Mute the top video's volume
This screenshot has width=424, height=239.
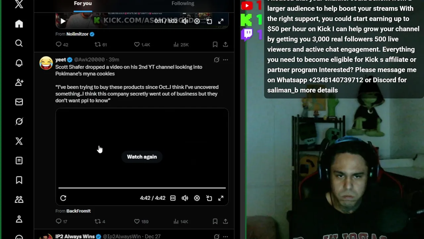pos(185,21)
